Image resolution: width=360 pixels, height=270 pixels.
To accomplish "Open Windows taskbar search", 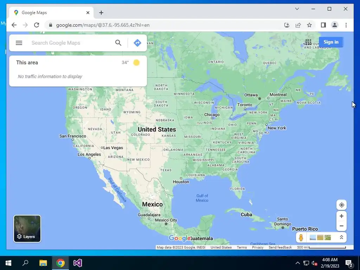I will pos(25,263).
